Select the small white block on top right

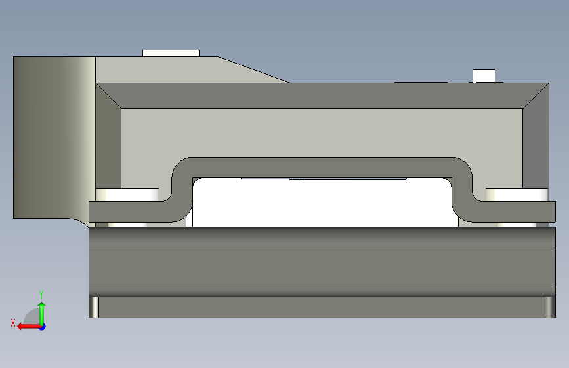[x=484, y=76]
